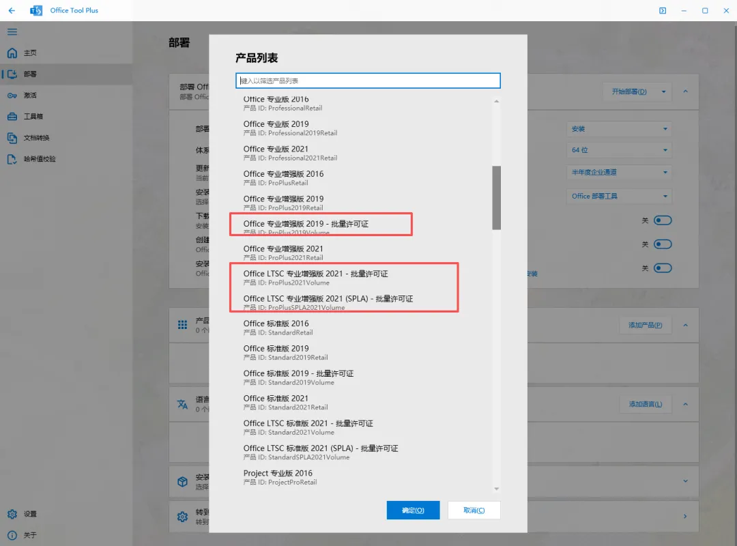
Task: Select Office LTSC 标准版 2021 - 批量许可证
Action: (x=363, y=427)
